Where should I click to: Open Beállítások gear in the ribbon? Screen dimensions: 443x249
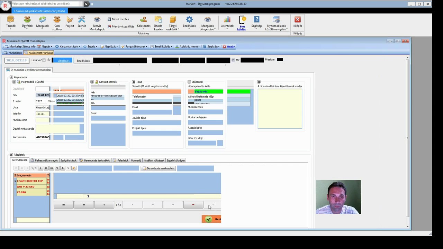coord(189,22)
